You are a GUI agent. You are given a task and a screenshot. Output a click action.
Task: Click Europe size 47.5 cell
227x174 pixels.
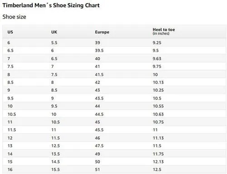point(99,146)
